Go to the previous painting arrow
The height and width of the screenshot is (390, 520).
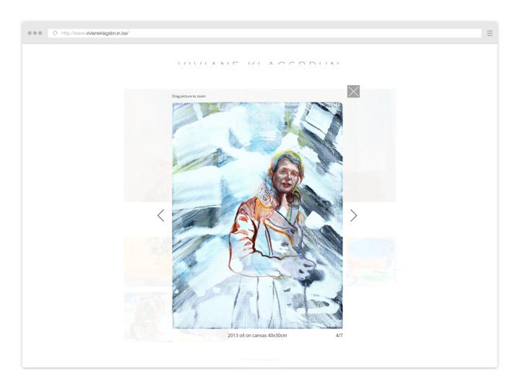(x=160, y=215)
